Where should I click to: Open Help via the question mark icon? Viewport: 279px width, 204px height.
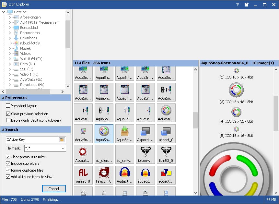pyautogui.click(x=237, y=5)
